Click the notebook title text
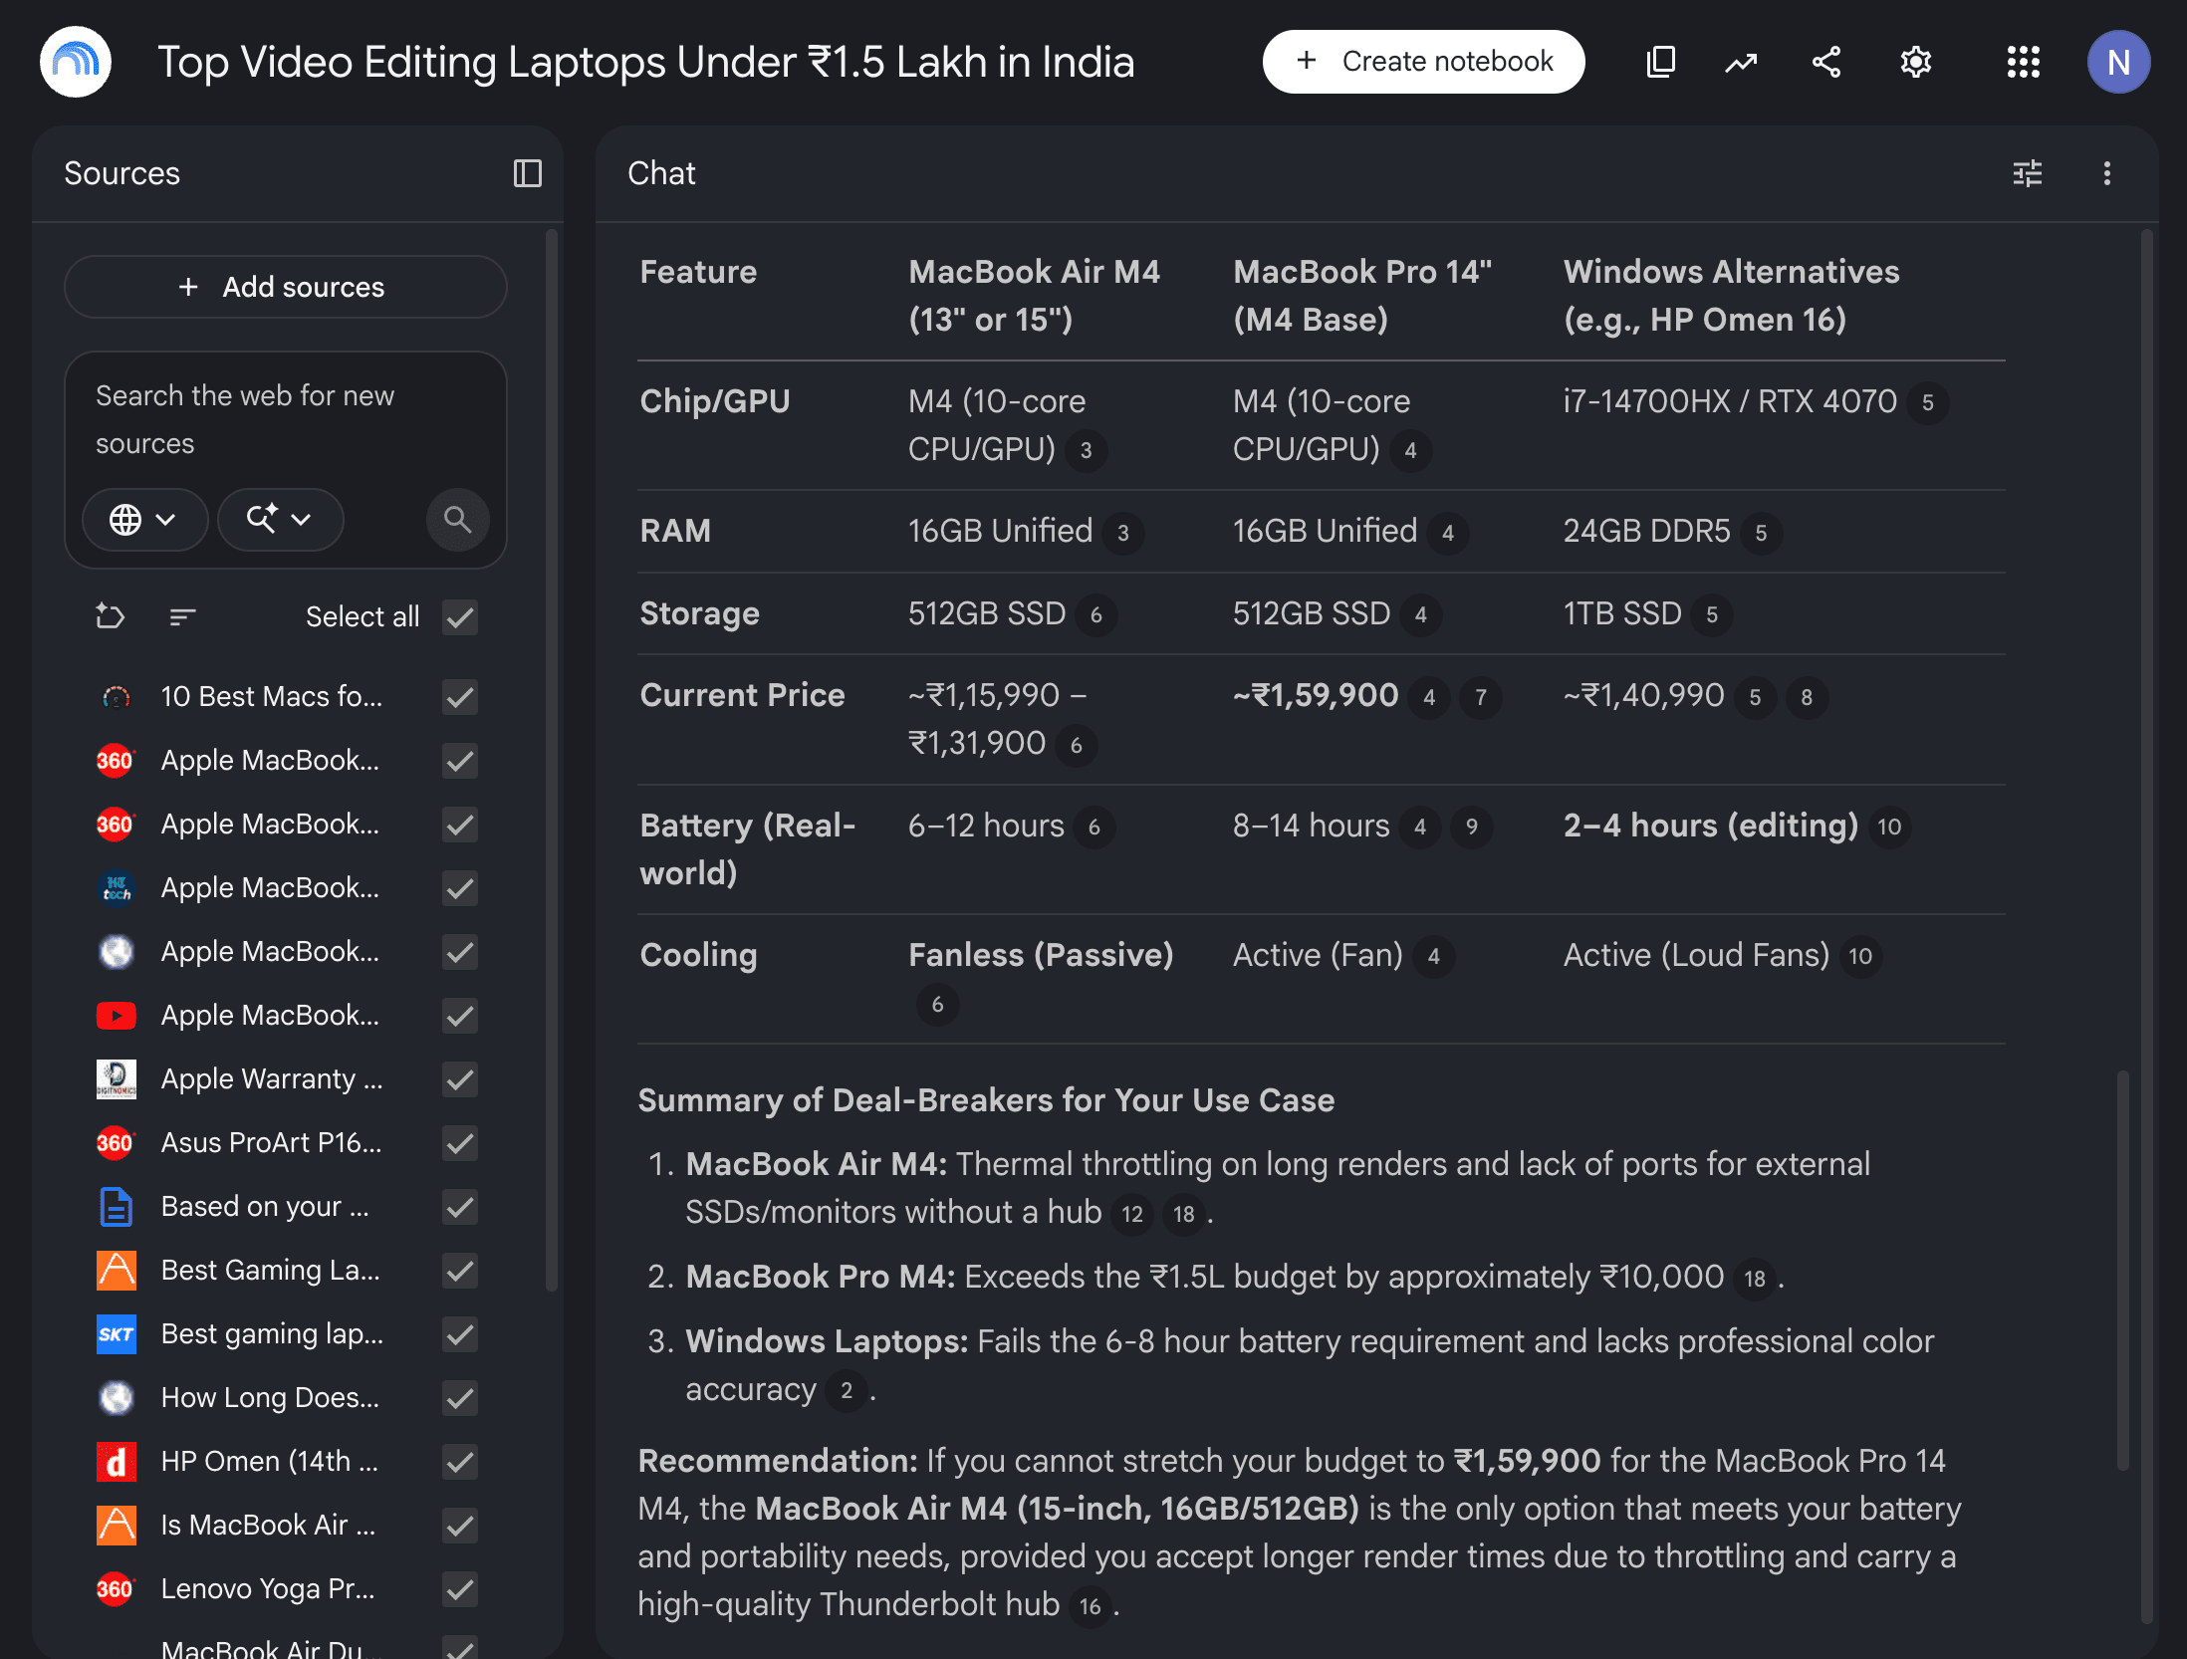The width and height of the screenshot is (2187, 1659). [645, 62]
